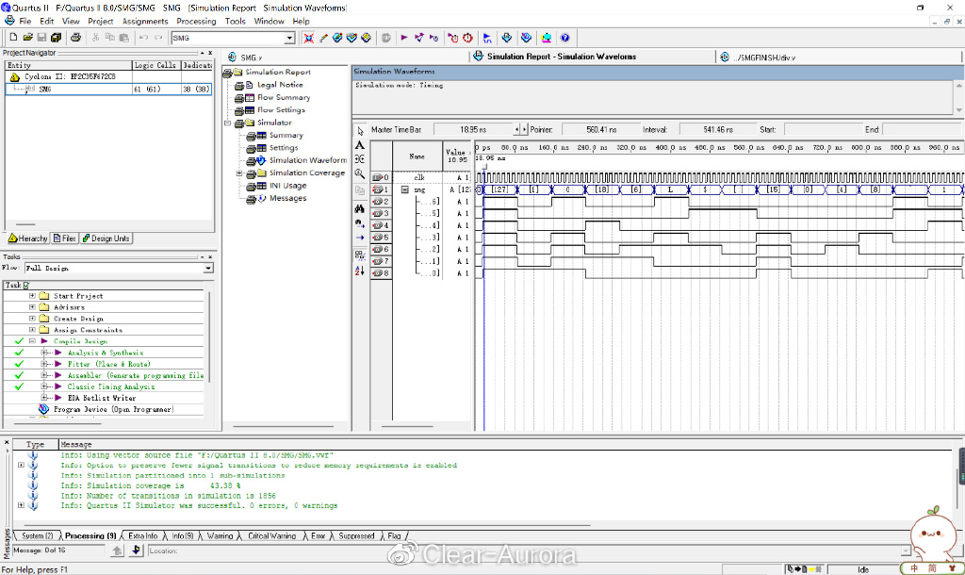965x575 pixels.
Task: Open the Processing menu
Action: coord(196,21)
